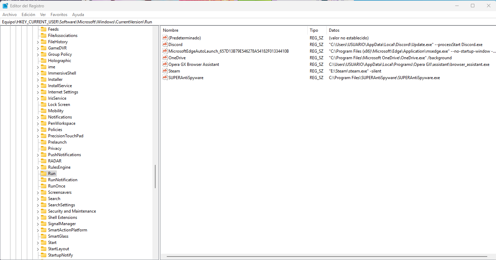Open the Favoritos menu
The image size is (496, 260).
pos(59,14)
